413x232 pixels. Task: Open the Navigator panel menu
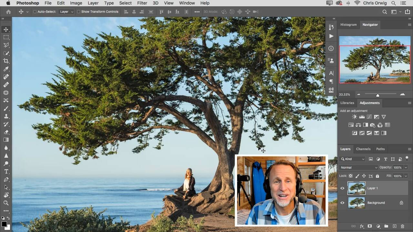[409, 24]
